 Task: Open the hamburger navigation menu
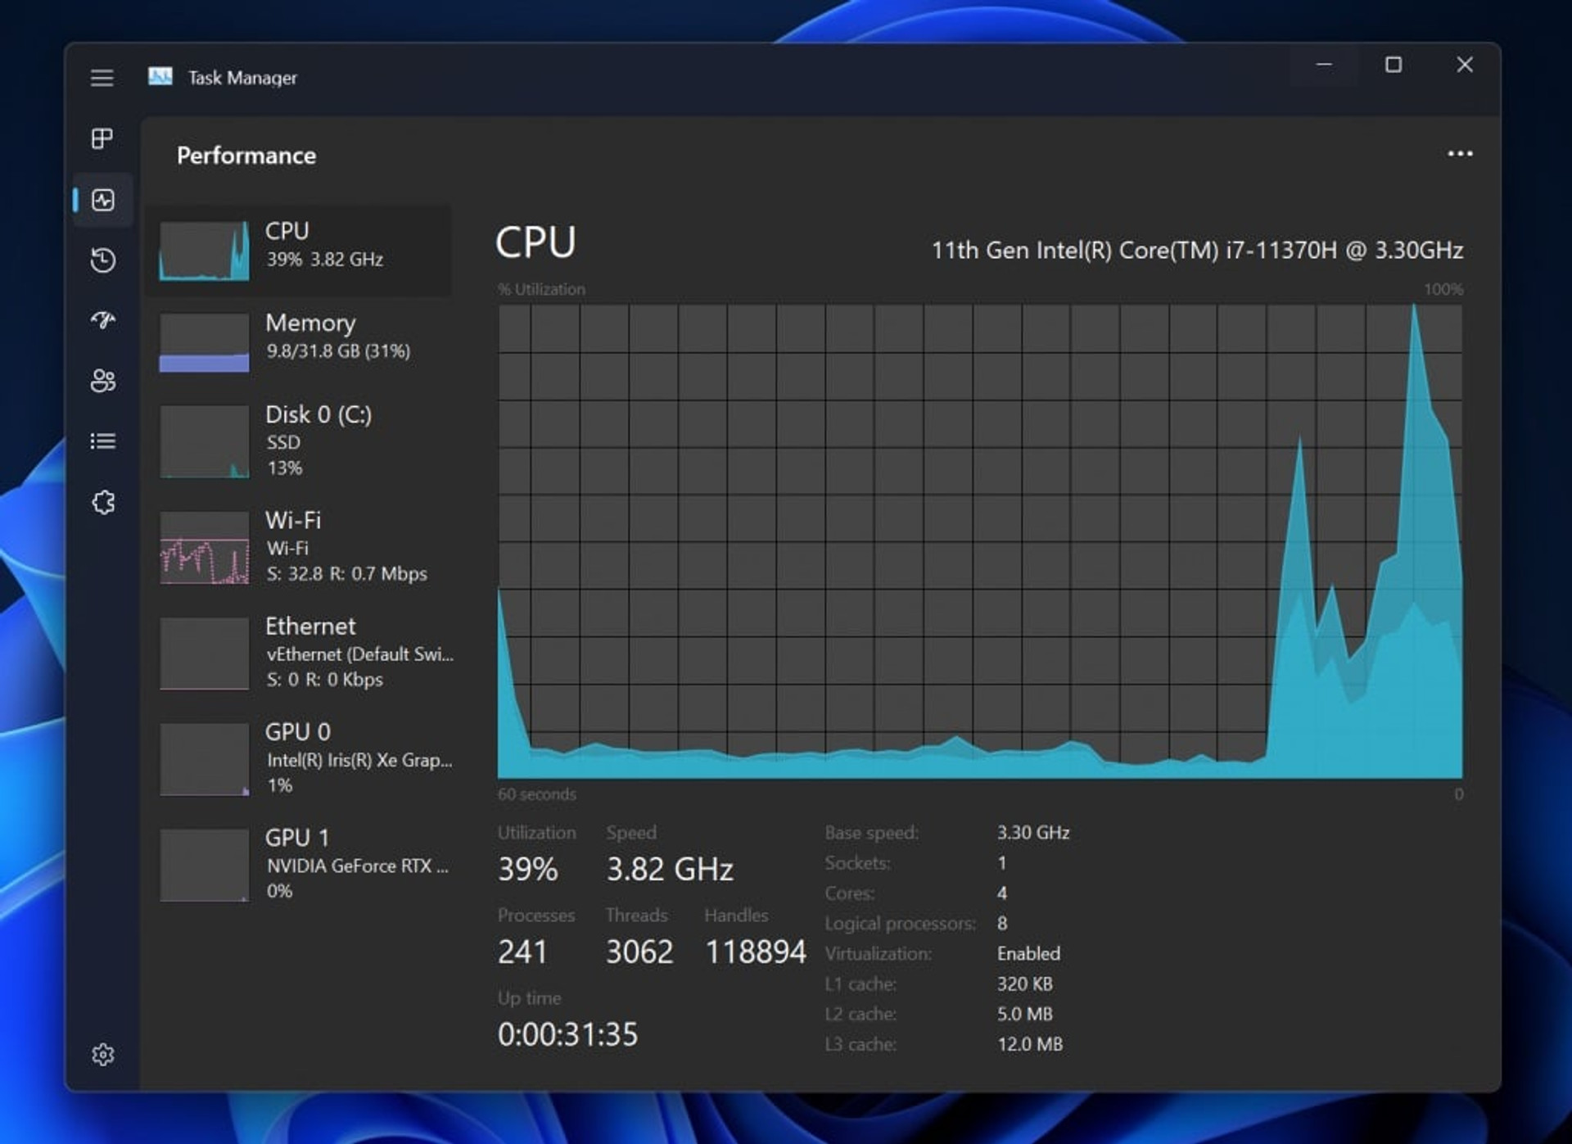pos(102,78)
